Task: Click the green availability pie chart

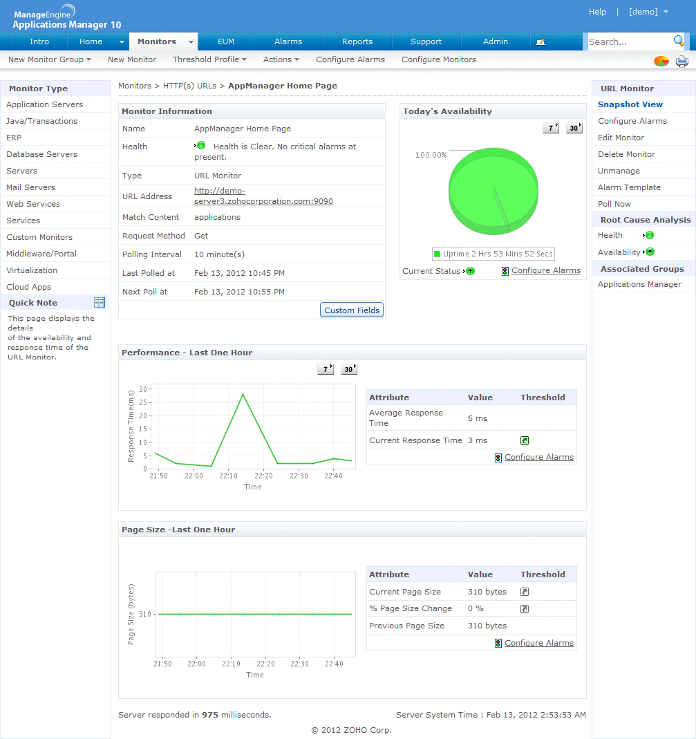Action: tap(493, 190)
